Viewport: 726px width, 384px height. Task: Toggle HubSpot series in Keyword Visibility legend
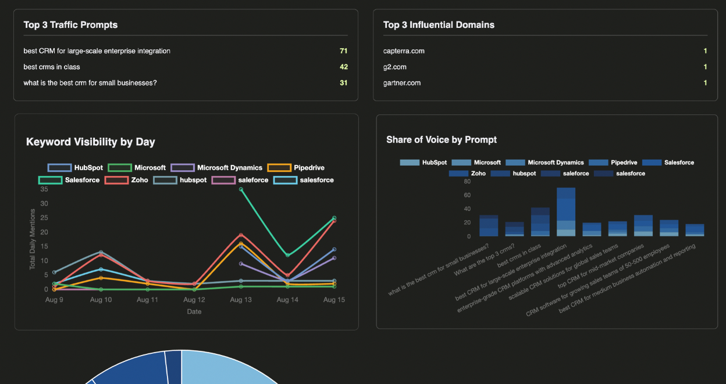tap(75, 168)
